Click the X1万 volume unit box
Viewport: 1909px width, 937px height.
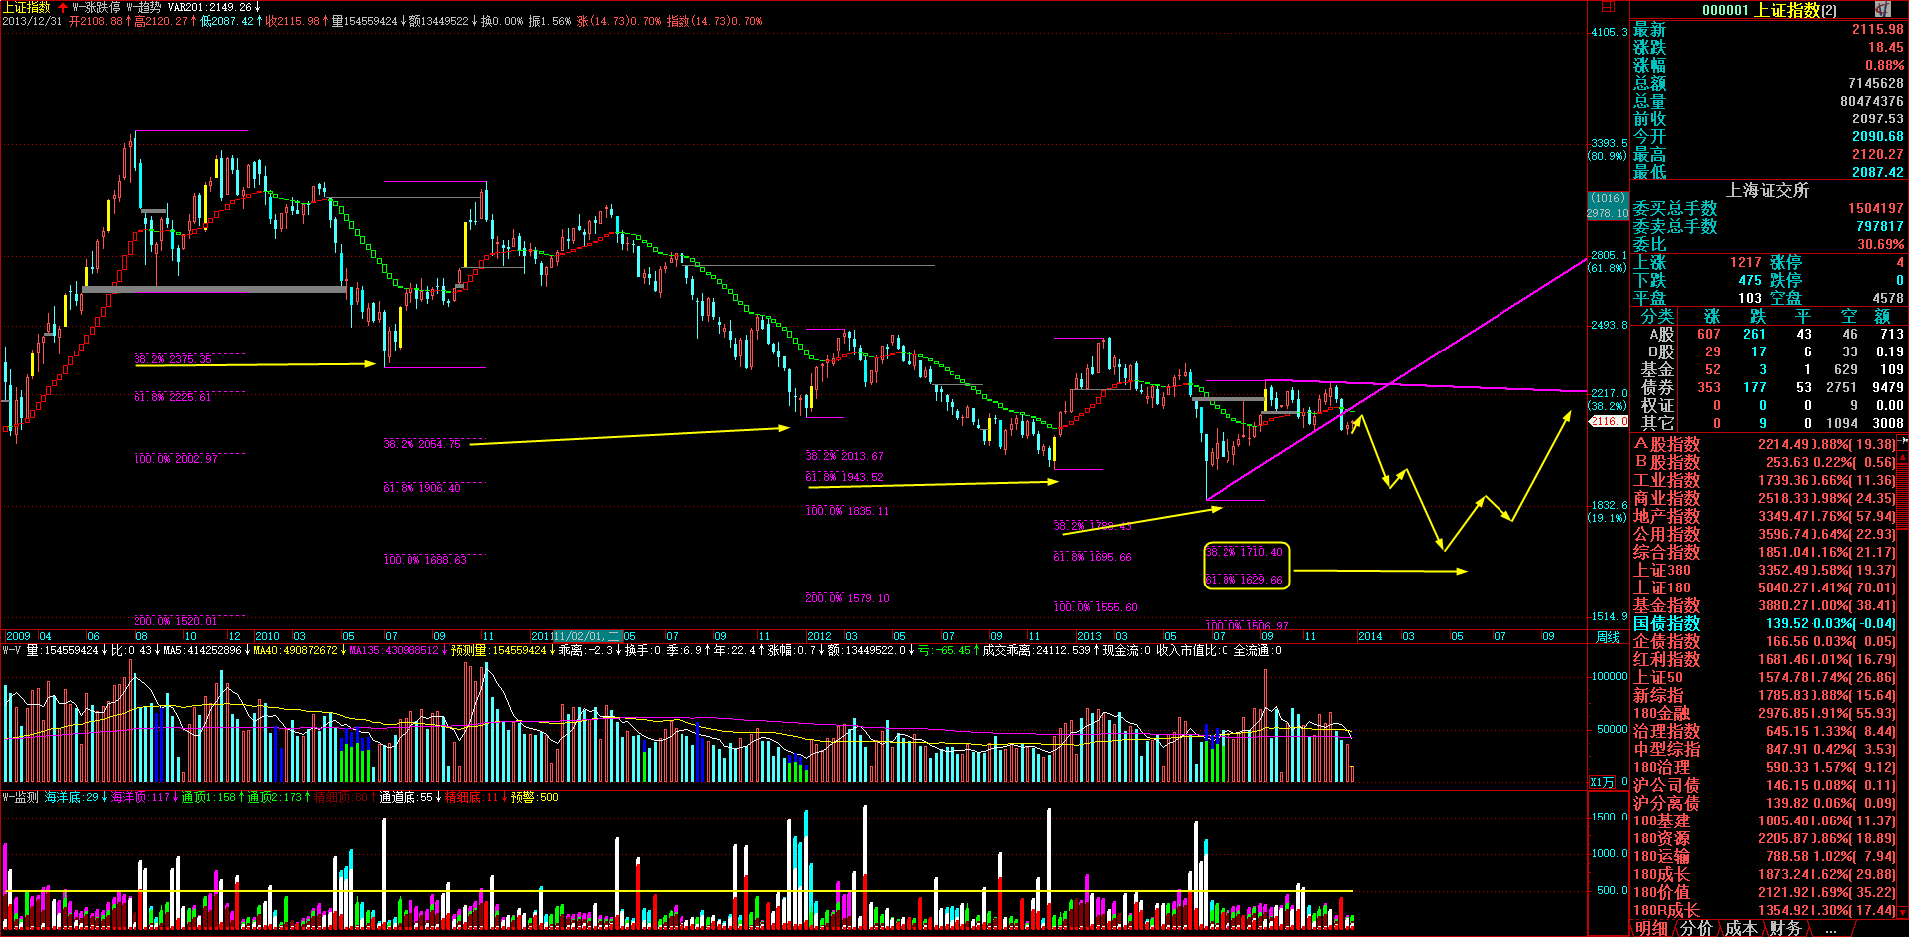(1602, 782)
